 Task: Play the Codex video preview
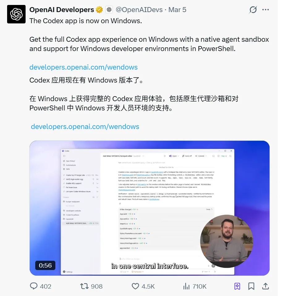(149, 208)
